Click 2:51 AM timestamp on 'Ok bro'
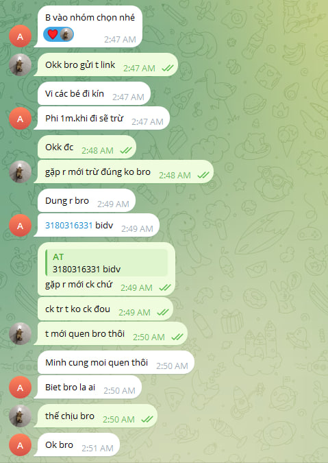 (97, 448)
